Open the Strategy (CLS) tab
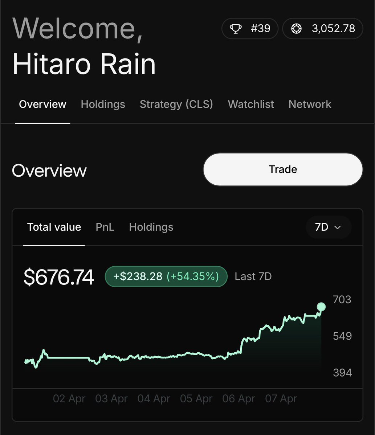The image size is (375, 435). coord(176,104)
